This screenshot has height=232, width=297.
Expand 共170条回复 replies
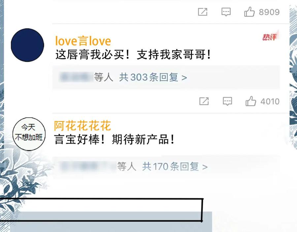tap(175, 167)
